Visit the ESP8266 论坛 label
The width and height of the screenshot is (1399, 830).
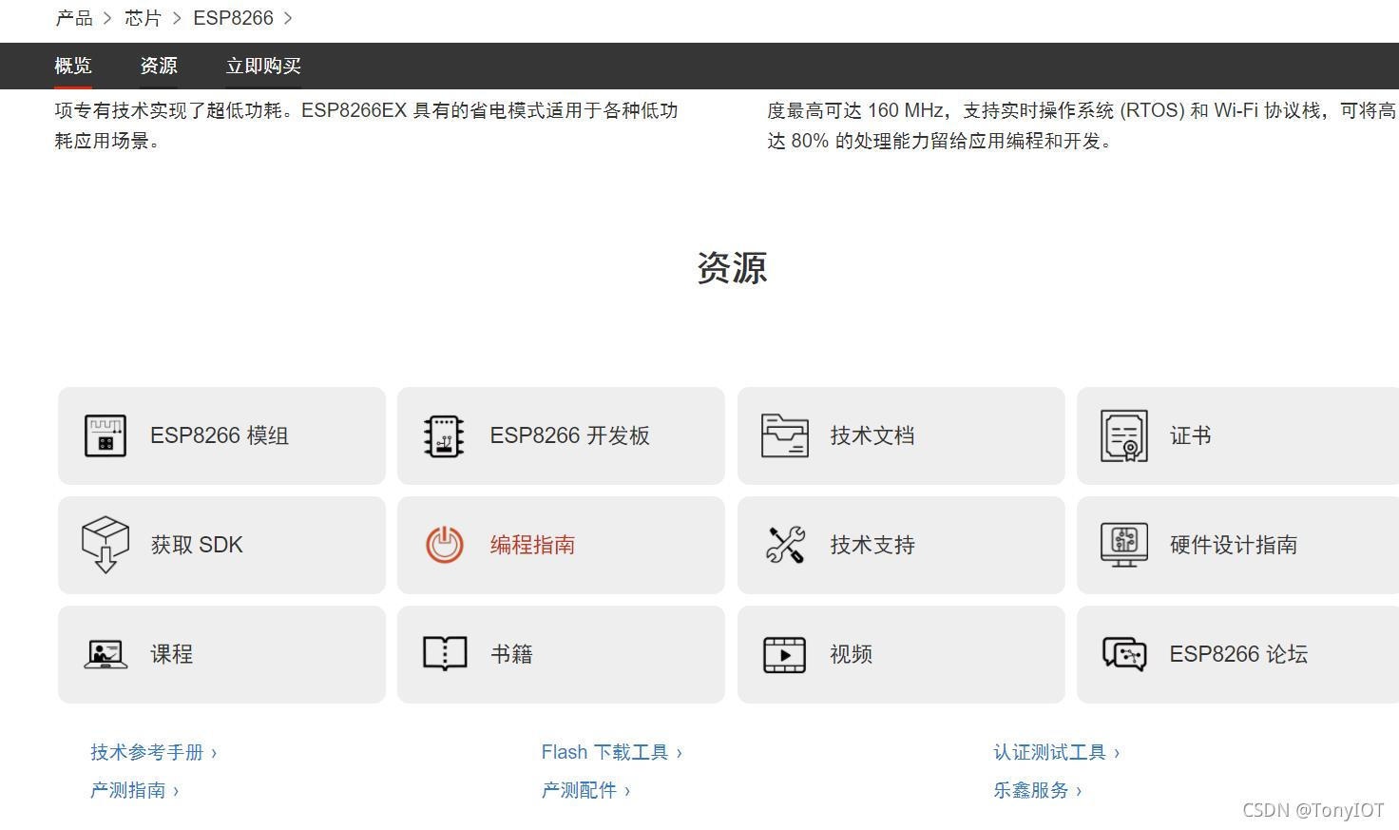click(x=1238, y=654)
